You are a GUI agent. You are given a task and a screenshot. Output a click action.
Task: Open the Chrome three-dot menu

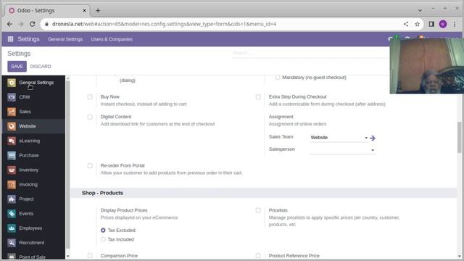click(x=455, y=24)
